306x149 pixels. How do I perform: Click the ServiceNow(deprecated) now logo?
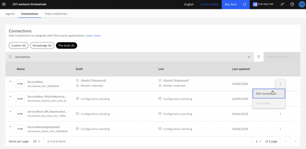pyautogui.click(x=20, y=129)
